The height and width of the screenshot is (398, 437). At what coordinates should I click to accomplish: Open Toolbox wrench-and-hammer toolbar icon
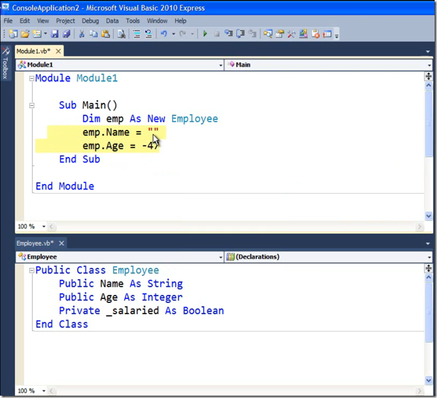click(x=292, y=34)
